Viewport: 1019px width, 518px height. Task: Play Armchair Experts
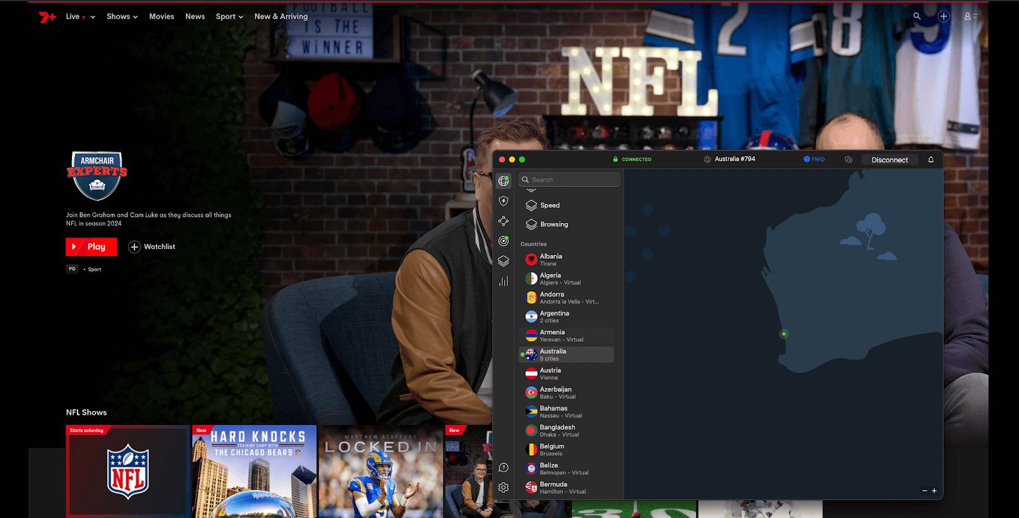pyautogui.click(x=91, y=247)
